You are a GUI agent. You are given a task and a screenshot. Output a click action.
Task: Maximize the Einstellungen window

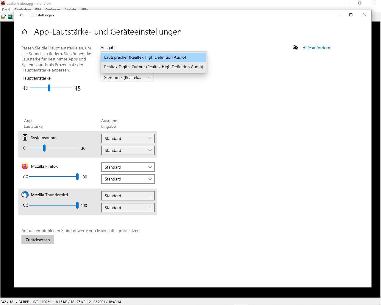pos(351,15)
